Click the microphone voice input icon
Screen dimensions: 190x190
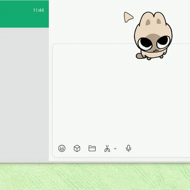click(128, 148)
